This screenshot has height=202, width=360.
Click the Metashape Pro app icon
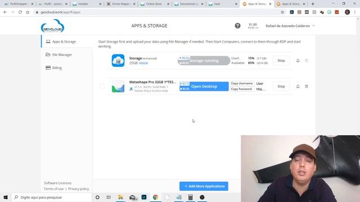click(118, 86)
